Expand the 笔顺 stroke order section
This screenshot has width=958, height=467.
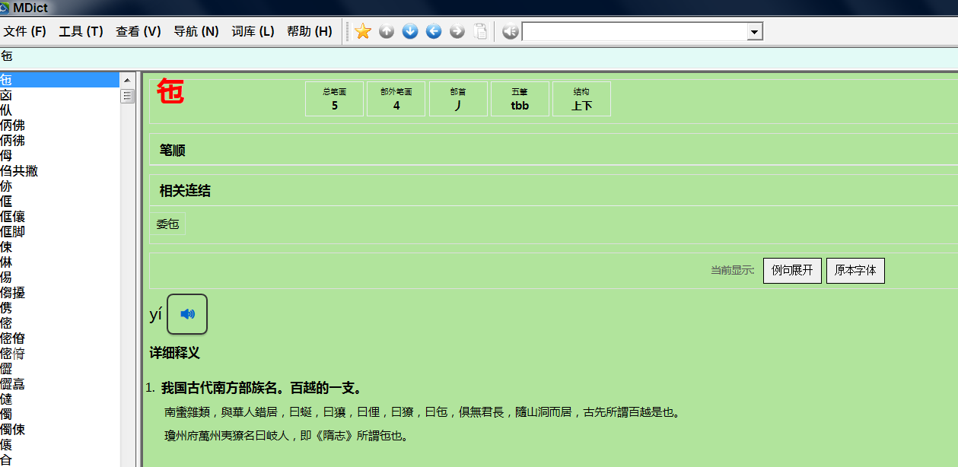(x=173, y=151)
